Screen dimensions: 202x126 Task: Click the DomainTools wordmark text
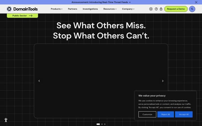(x=26, y=9)
